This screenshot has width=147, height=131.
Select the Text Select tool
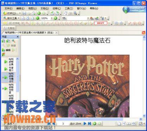[75, 13]
